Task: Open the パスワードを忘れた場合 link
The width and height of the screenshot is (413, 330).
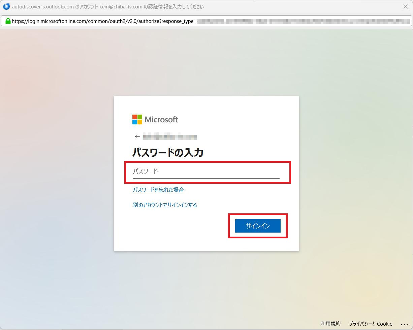Action: click(158, 189)
